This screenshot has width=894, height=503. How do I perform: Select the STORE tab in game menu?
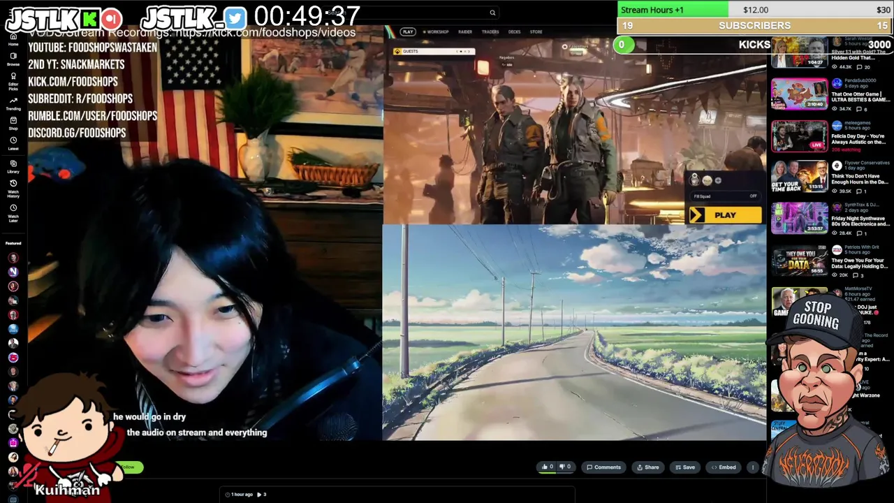point(536,31)
